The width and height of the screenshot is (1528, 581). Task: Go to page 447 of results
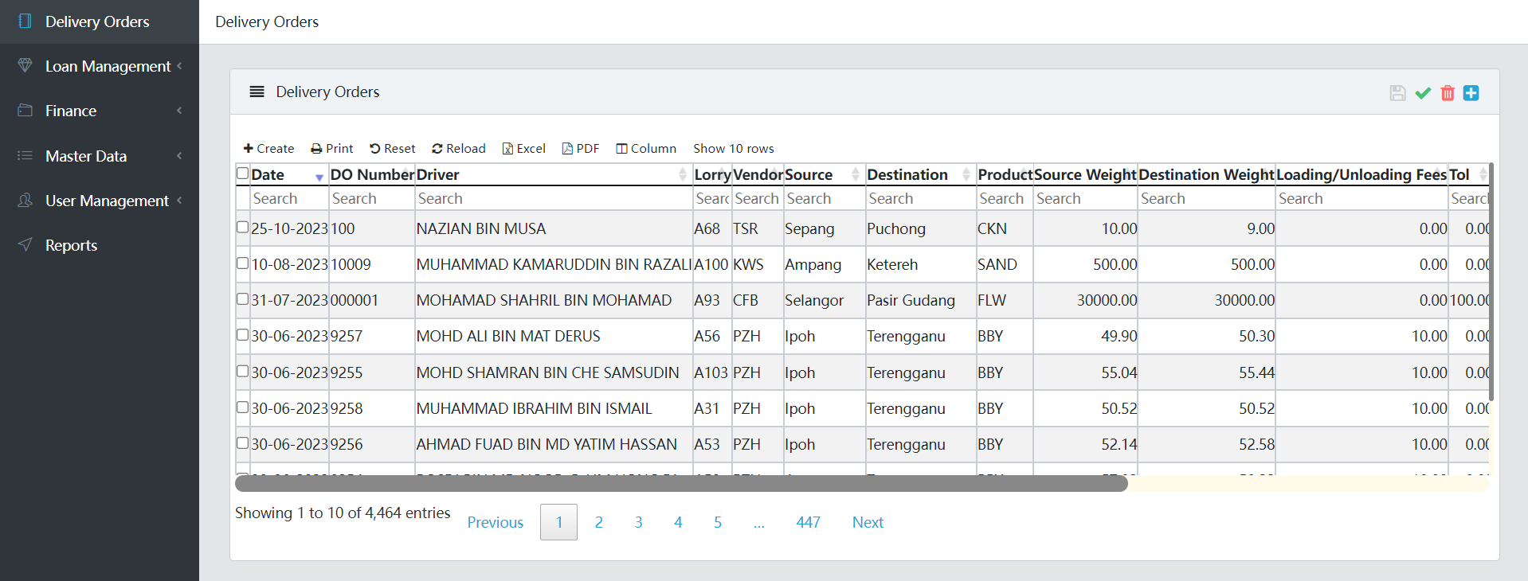[808, 522]
